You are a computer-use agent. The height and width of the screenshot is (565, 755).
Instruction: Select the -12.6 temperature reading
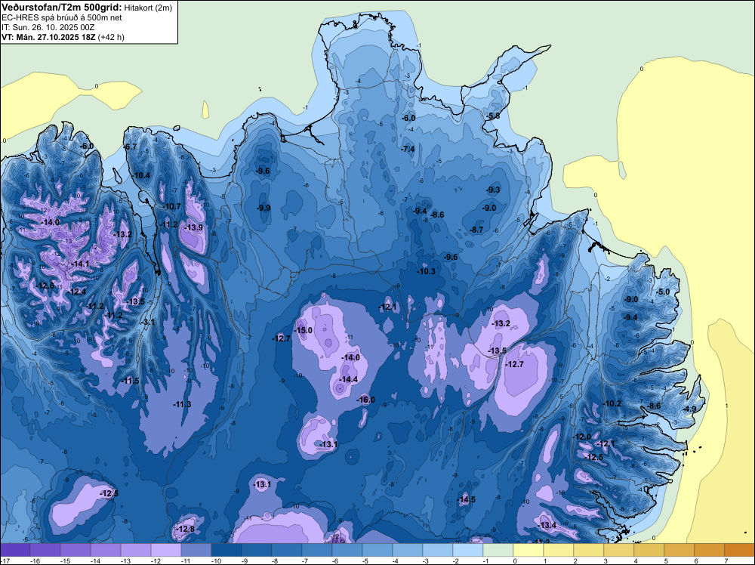(x=45, y=286)
